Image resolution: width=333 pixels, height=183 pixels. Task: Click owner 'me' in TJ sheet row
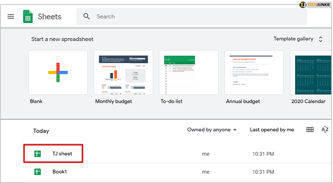coord(206,154)
